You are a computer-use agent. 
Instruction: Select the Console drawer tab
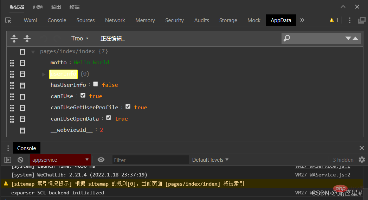click(26, 148)
